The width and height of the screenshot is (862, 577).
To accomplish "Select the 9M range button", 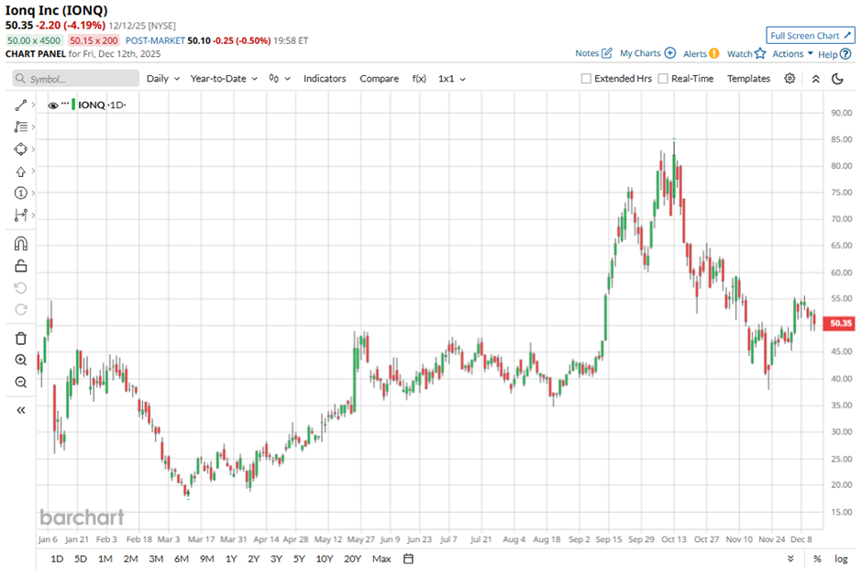I will click(206, 559).
